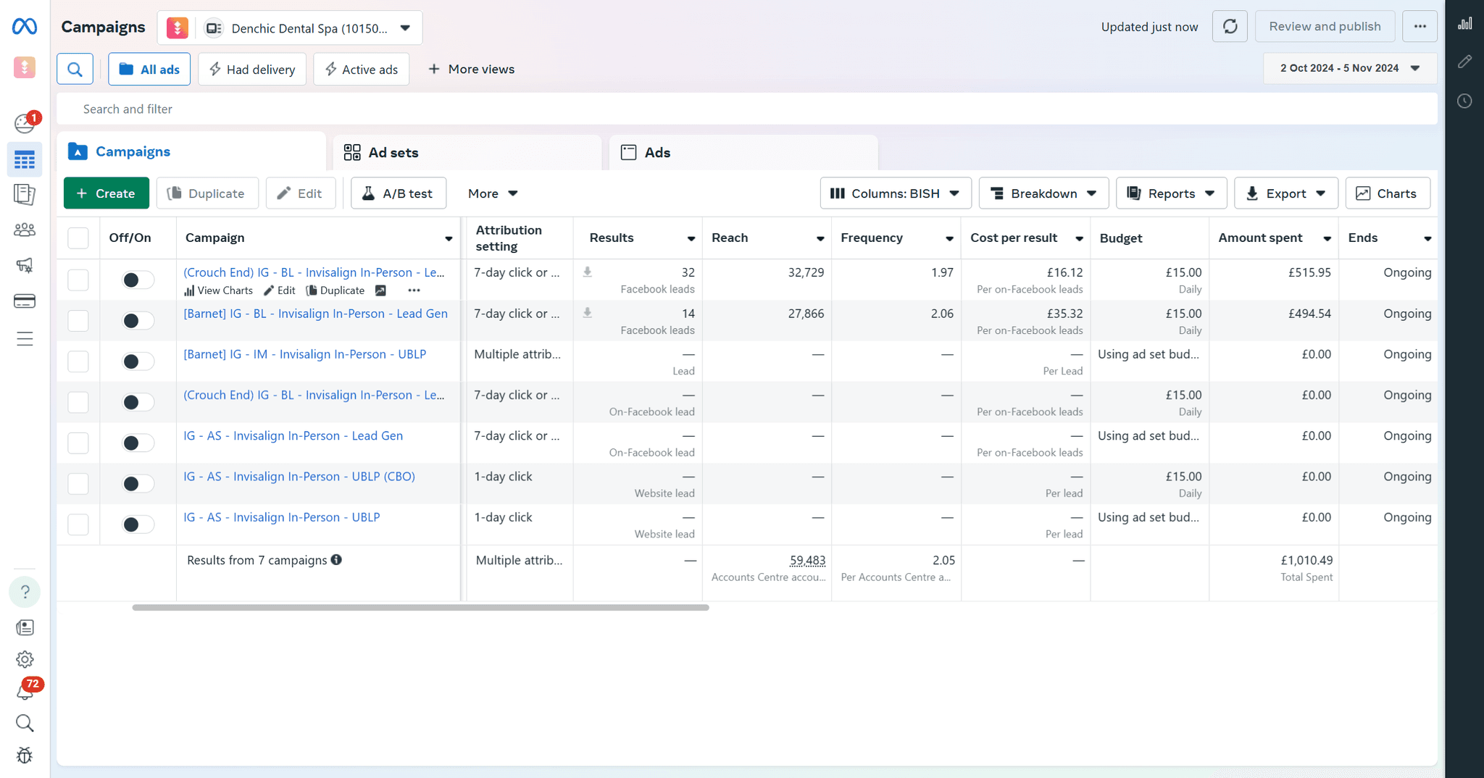1484x778 pixels.
Task: Open three-dot menu beside Review and publish
Action: [1420, 27]
